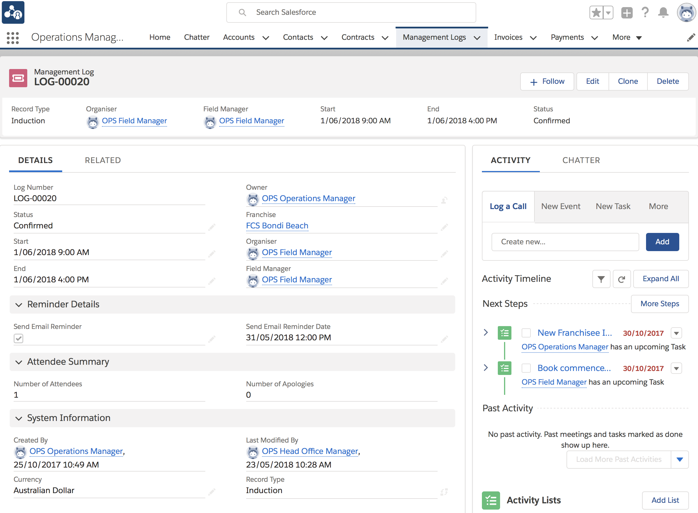The width and height of the screenshot is (698, 513).
Task: Collapse the System Information section
Action: (x=19, y=418)
